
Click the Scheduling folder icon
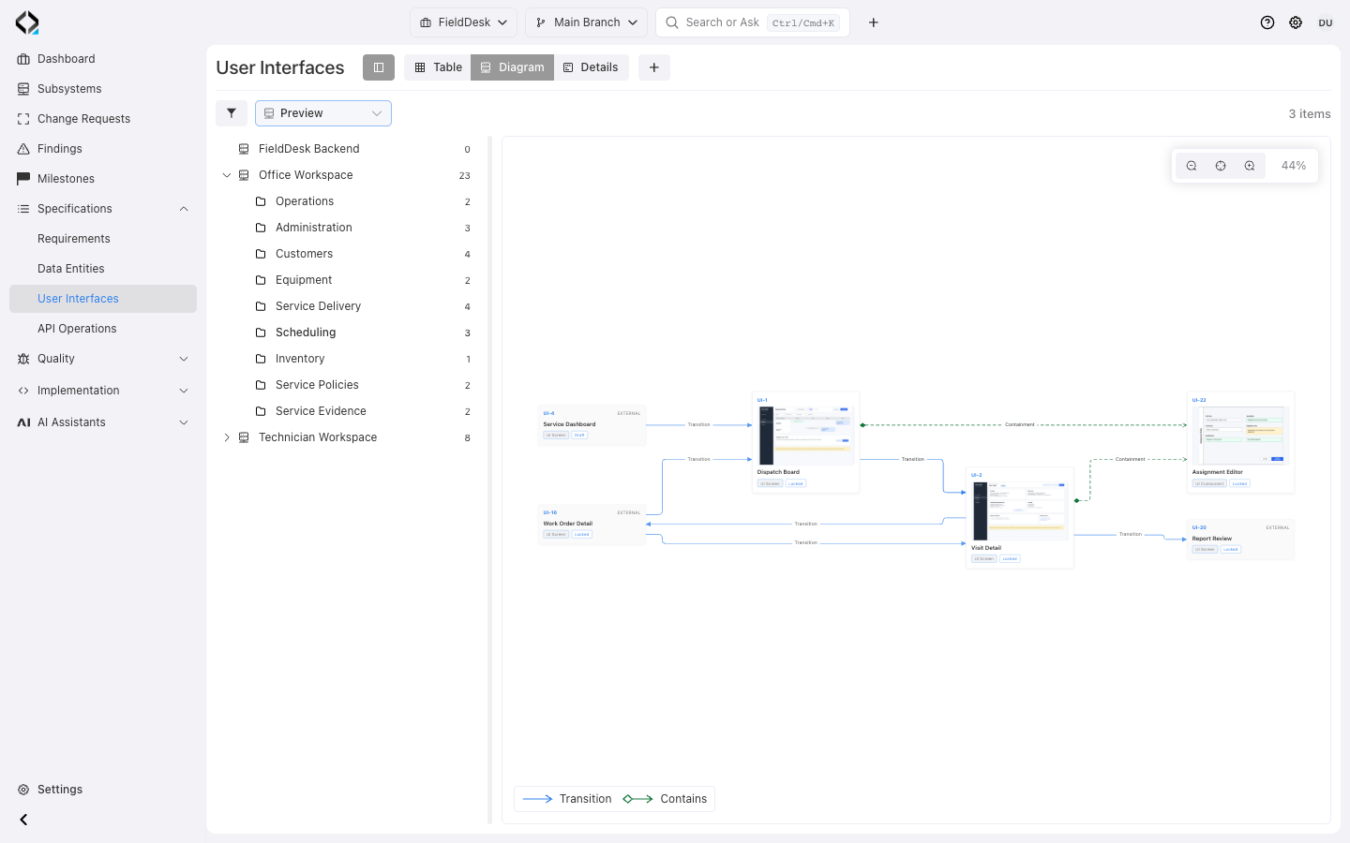261,333
